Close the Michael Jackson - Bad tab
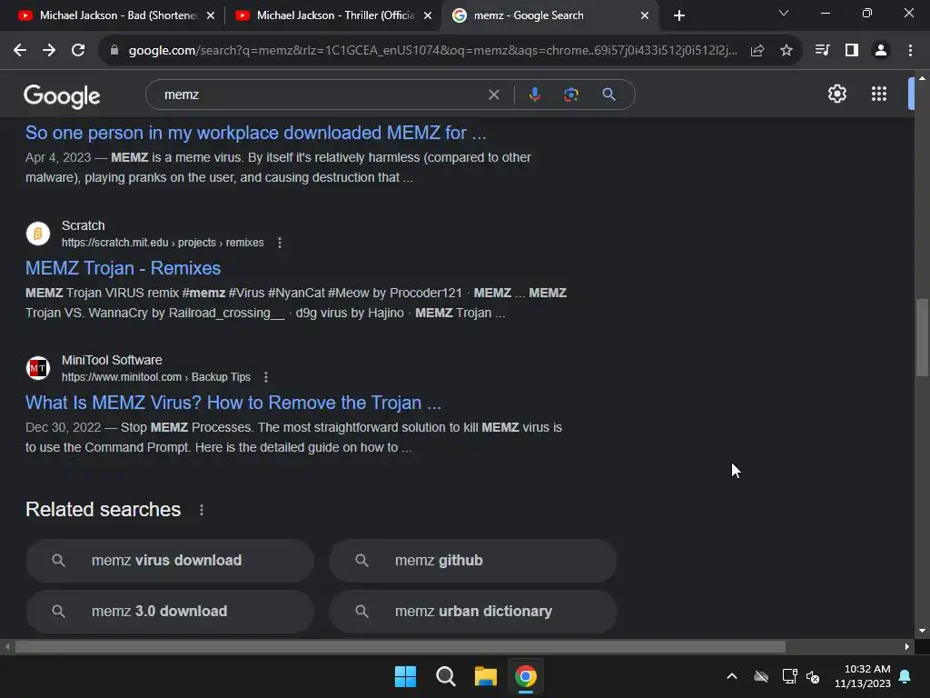This screenshot has height=698, width=930. click(211, 16)
